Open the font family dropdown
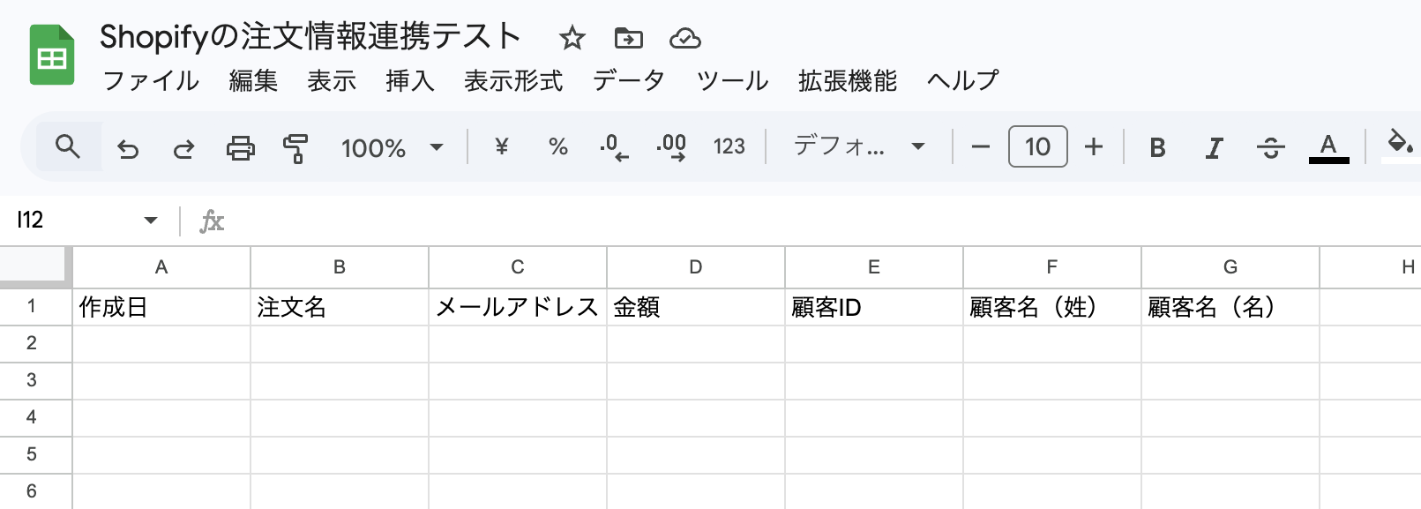Screen dimensions: 1421x509 click(x=858, y=146)
